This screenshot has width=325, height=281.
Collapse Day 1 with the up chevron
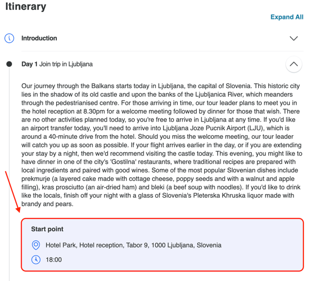click(294, 64)
